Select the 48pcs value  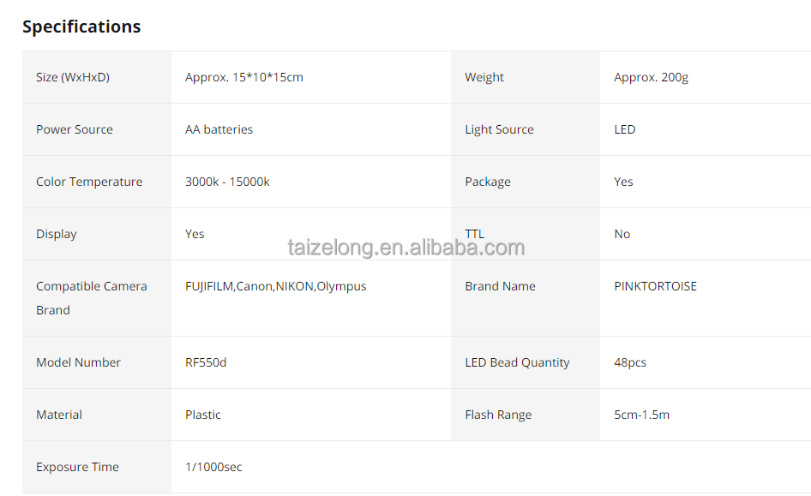click(x=630, y=362)
